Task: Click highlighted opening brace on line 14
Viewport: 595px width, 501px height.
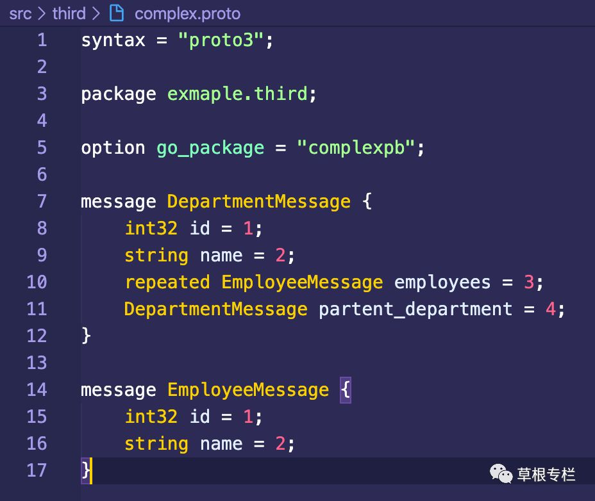Action: tap(346, 390)
